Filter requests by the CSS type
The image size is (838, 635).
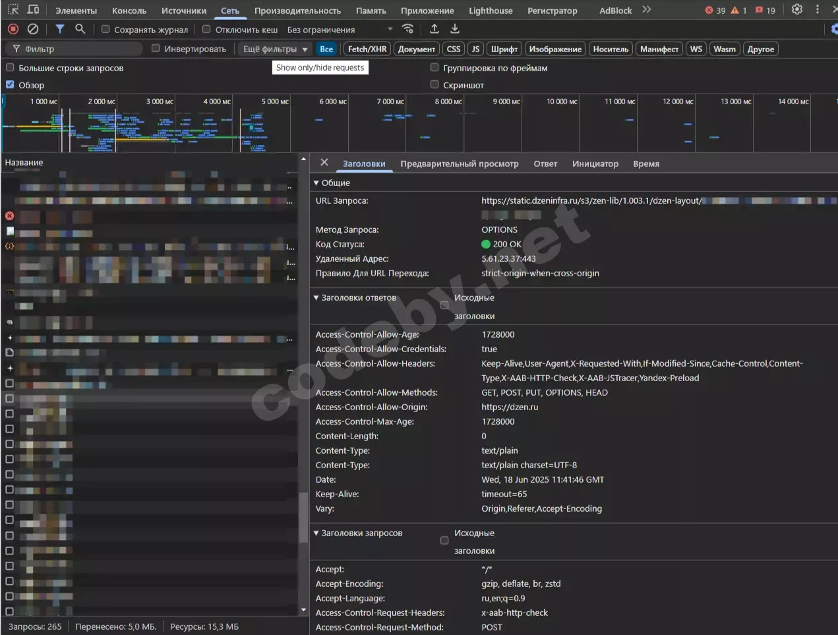pos(454,49)
